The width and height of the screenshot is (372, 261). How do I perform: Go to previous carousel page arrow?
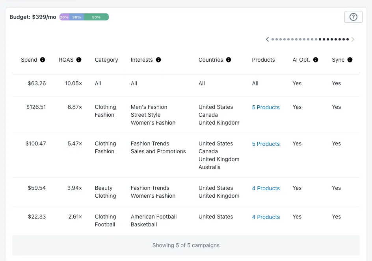(267, 39)
